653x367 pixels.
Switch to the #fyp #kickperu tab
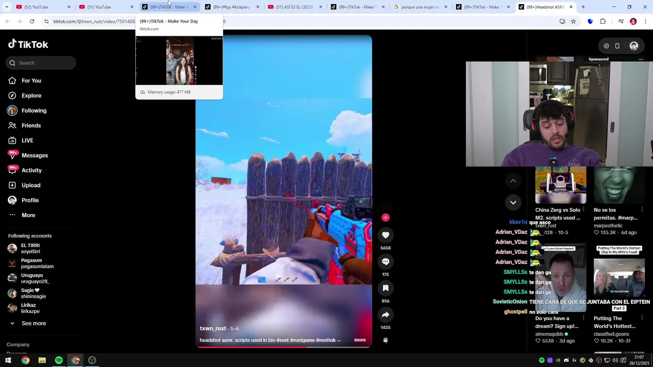pyautogui.click(x=231, y=7)
